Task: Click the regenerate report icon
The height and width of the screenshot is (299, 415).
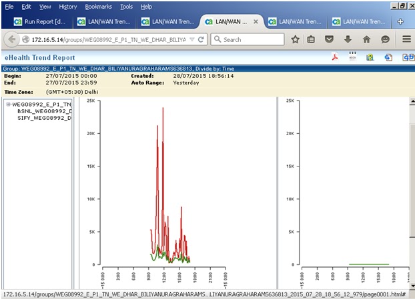Action: point(388,57)
